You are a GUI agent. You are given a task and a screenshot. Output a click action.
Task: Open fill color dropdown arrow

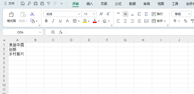click(x=89, y=21)
